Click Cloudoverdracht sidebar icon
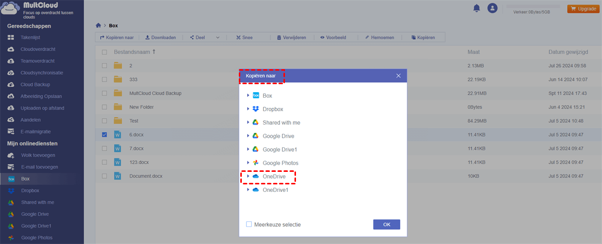Screen dimensions: 602x244 tap(11, 49)
